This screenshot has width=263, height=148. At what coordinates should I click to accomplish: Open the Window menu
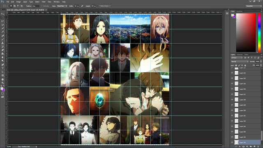coord(57,2)
